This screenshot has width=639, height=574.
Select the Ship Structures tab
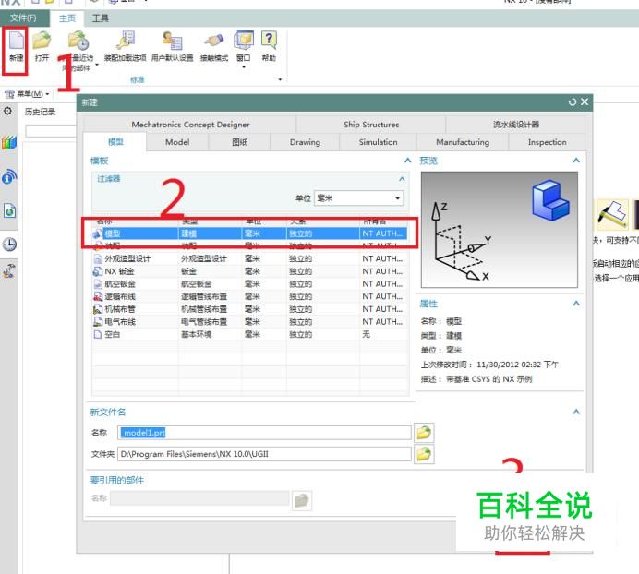[371, 125]
